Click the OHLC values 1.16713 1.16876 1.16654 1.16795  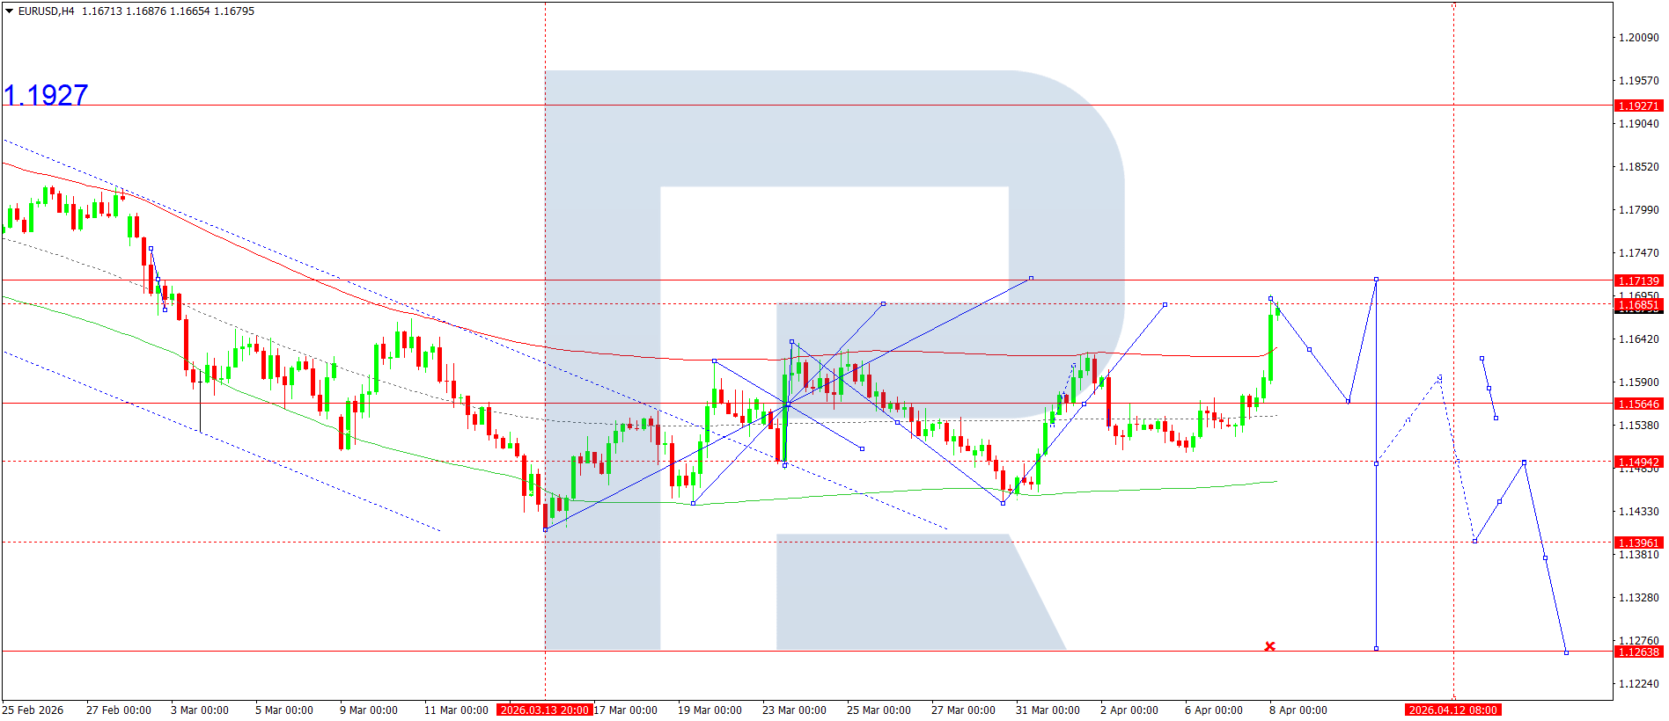(168, 11)
